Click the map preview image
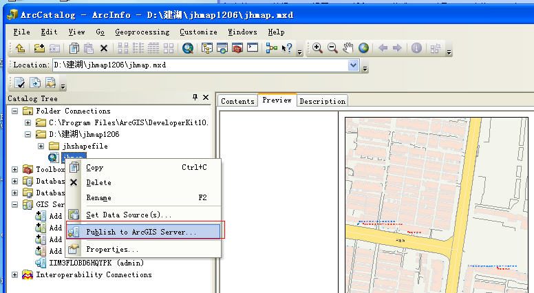This screenshot has height=293, width=534. click(436, 205)
